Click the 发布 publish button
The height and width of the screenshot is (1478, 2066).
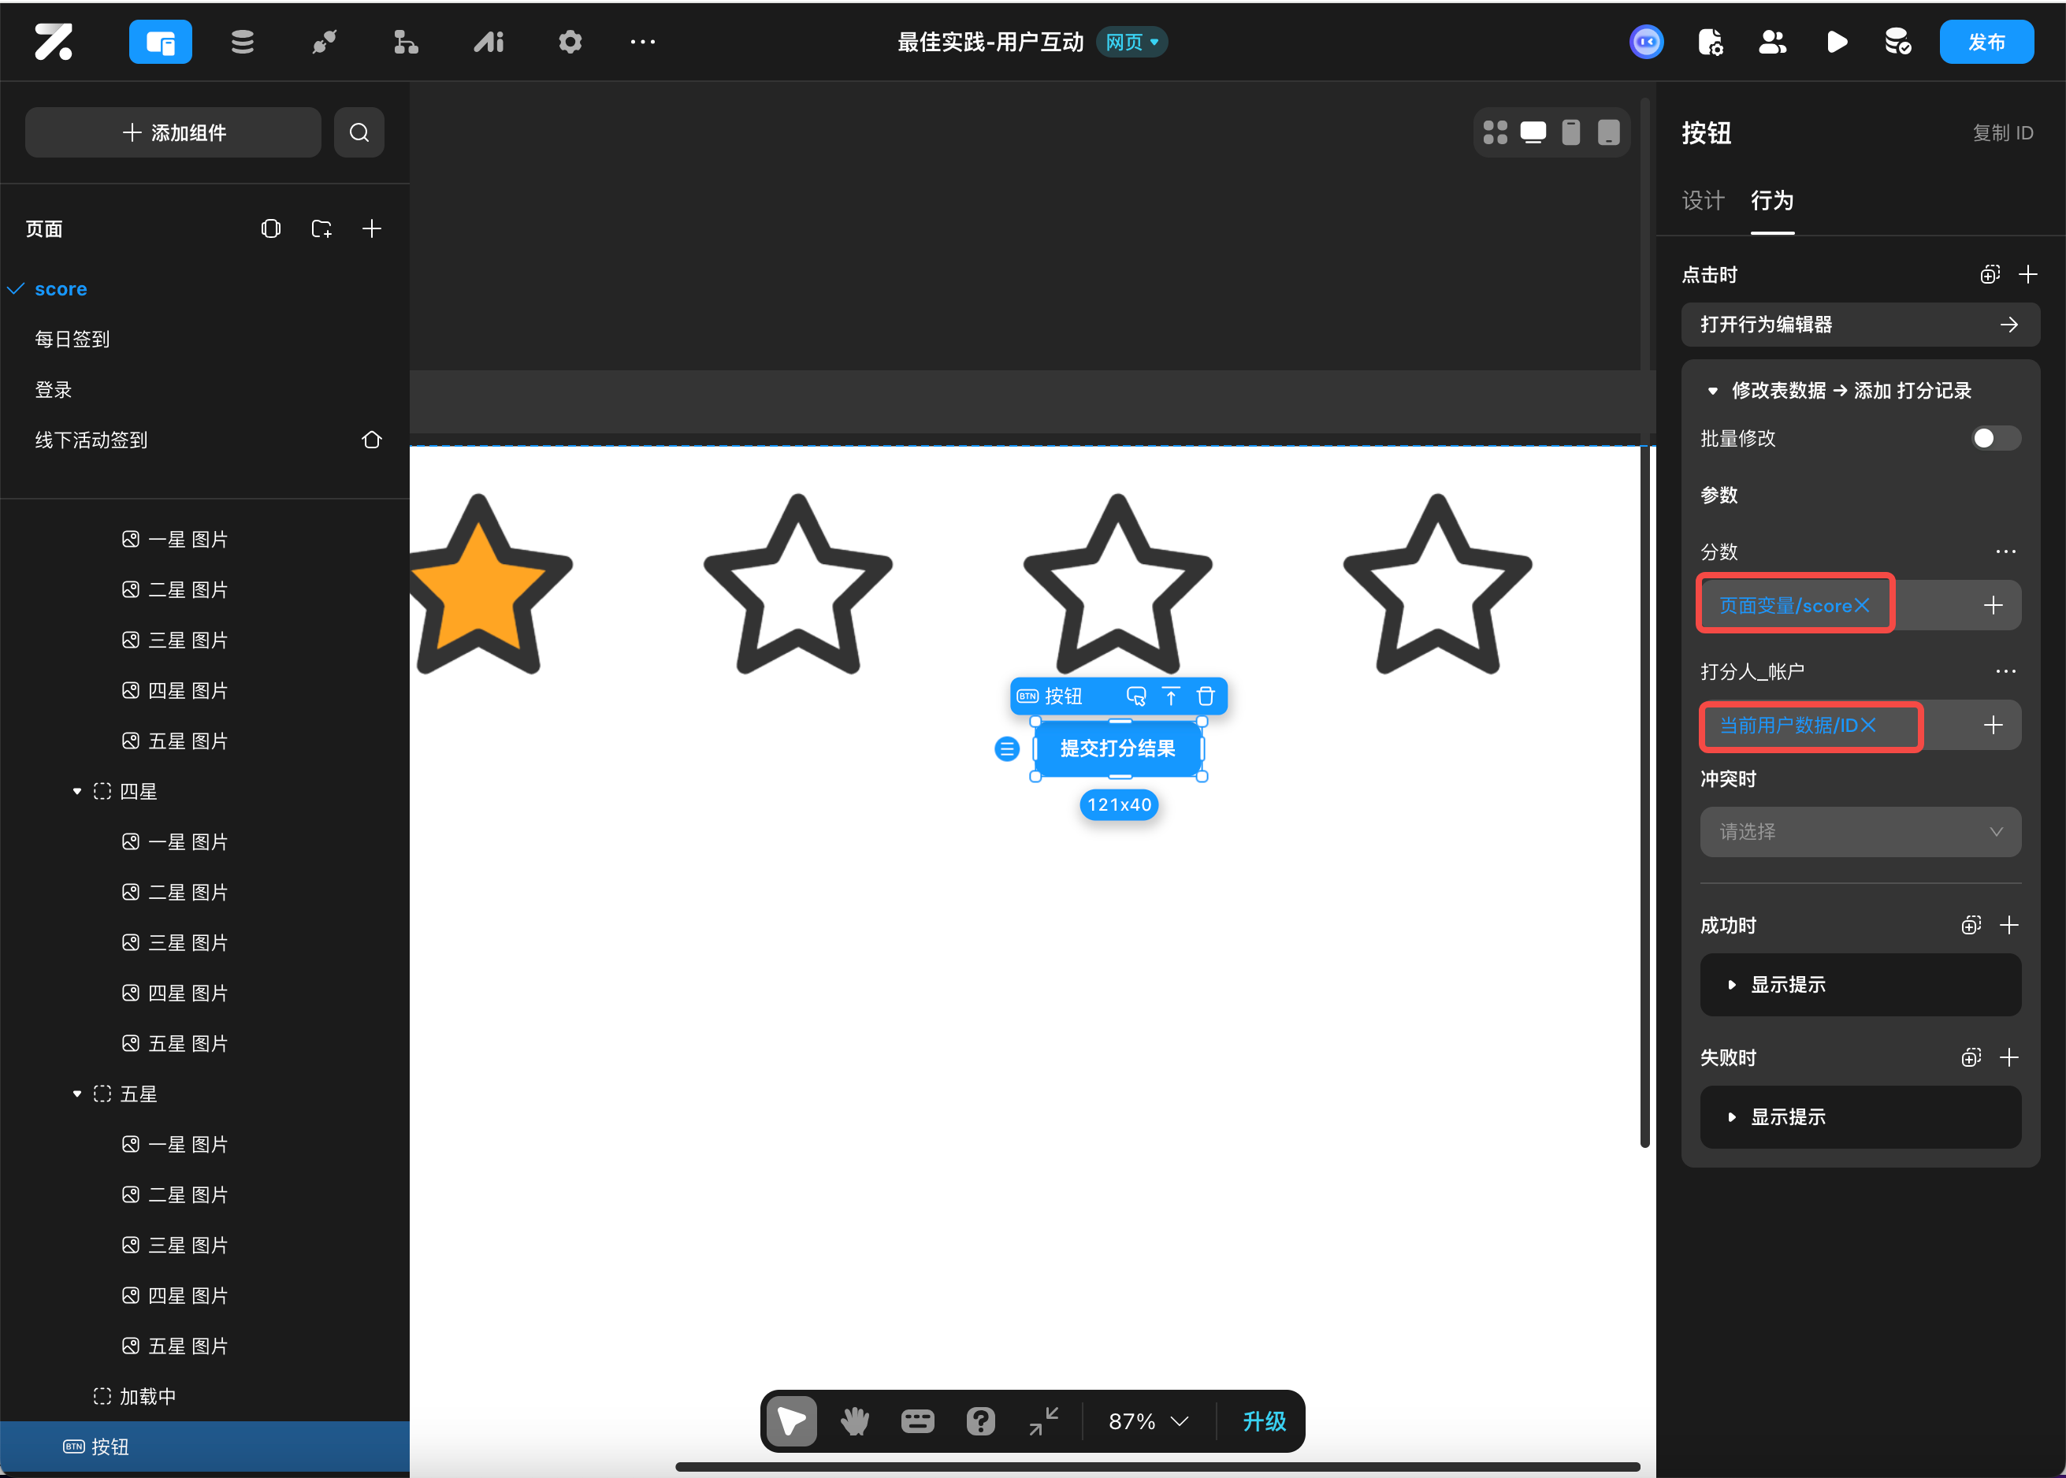pos(1986,42)
